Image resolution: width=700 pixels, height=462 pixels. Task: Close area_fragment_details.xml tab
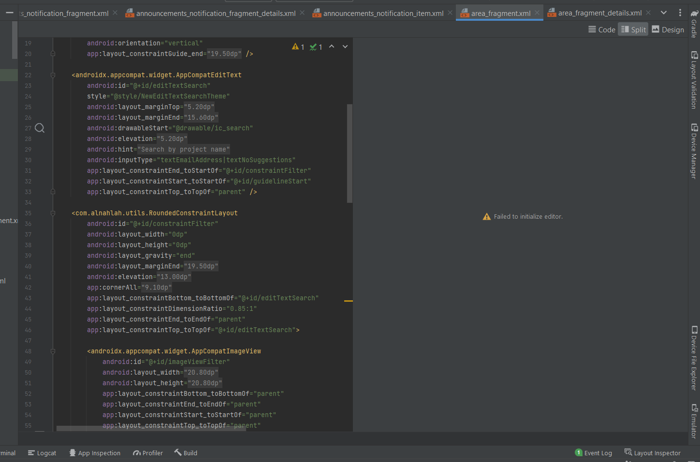tap(648, 13)
